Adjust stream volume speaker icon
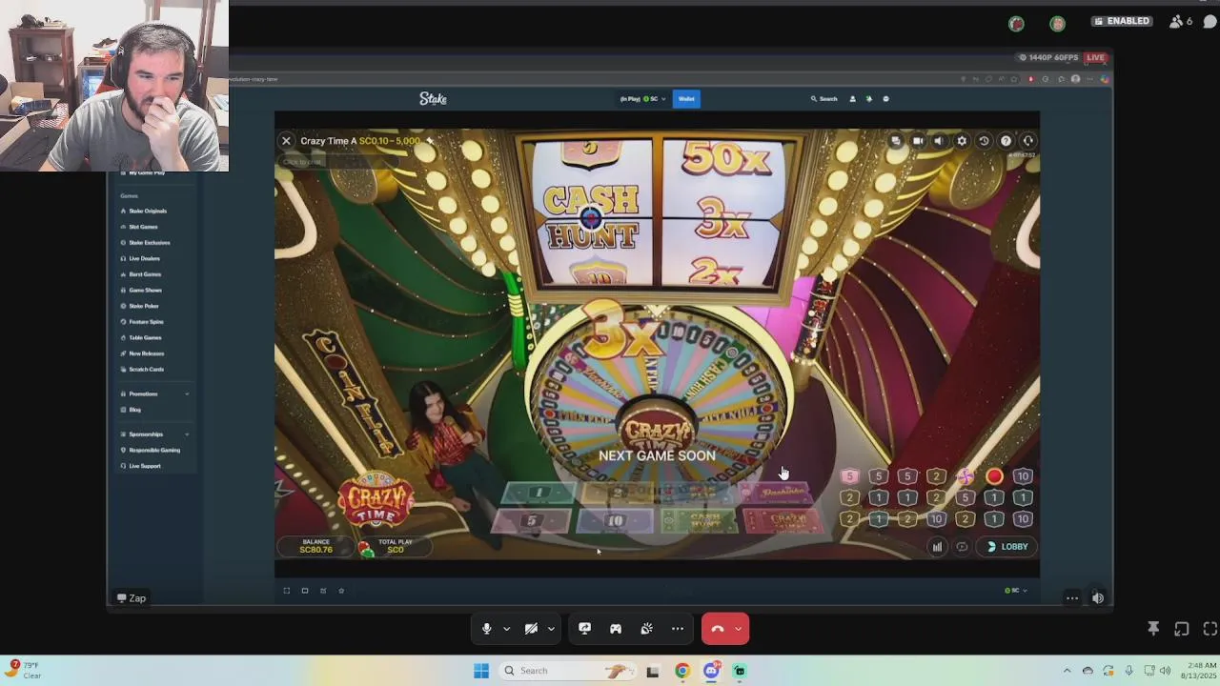Screen dimensions: 1220x686 [1098, 598]
